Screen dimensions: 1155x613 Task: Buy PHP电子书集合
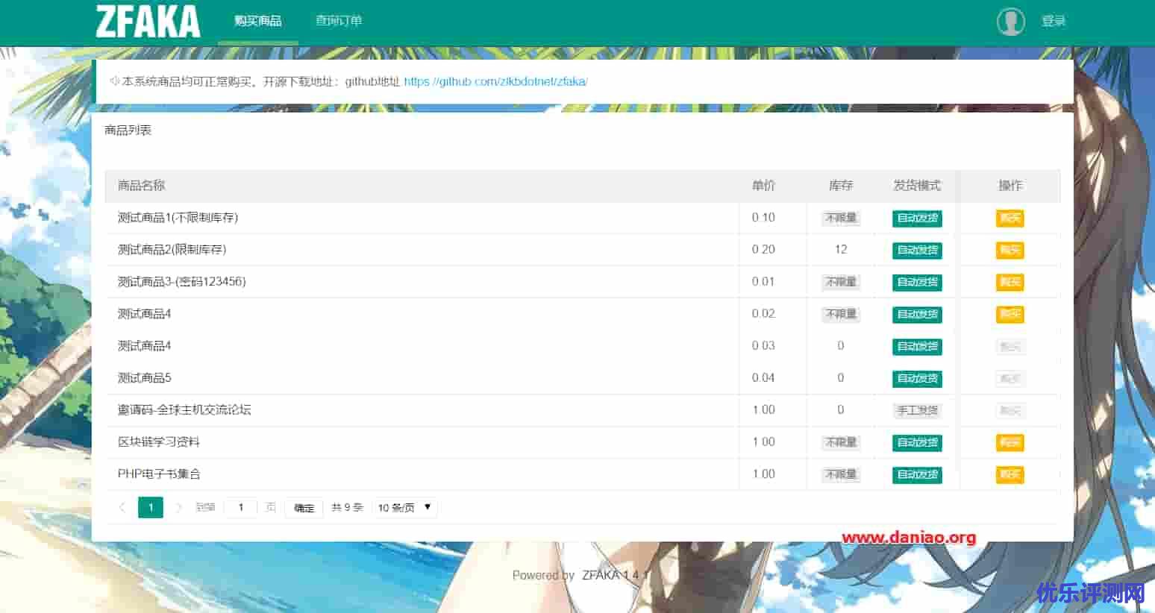(x=1010, y=474)
